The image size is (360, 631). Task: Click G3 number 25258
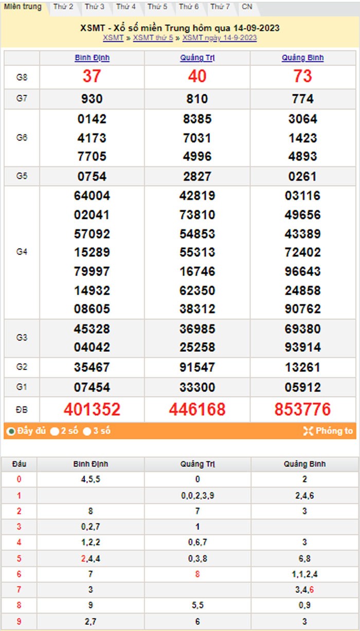(x=197, y=348)
